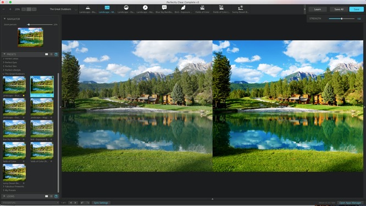This screenshot has width=366, height=206.
Task: Choose the Blue Sky Bambam speech-bubble preset
Action: 164,8
